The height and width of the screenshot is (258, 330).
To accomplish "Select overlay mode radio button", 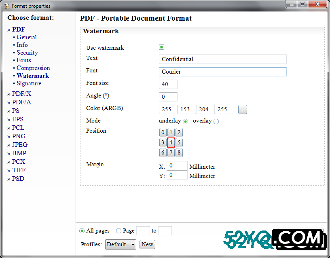I will (216, 121).
